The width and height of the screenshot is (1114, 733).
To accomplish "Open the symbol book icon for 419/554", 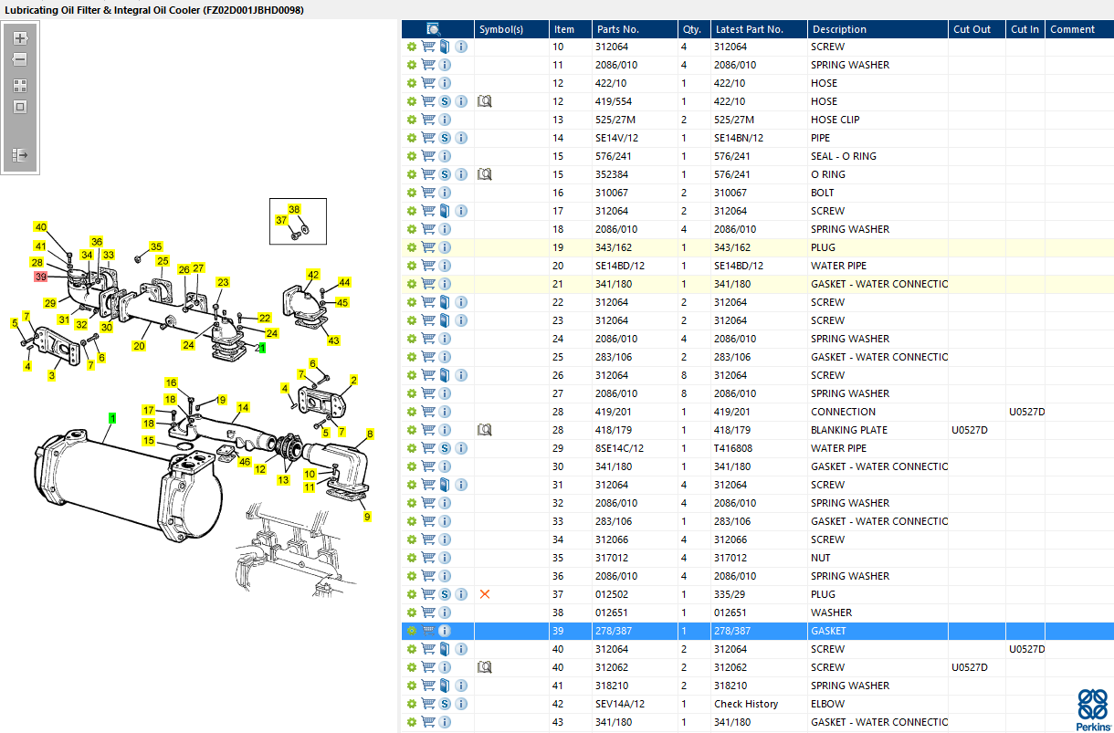I will coord(485,101).
